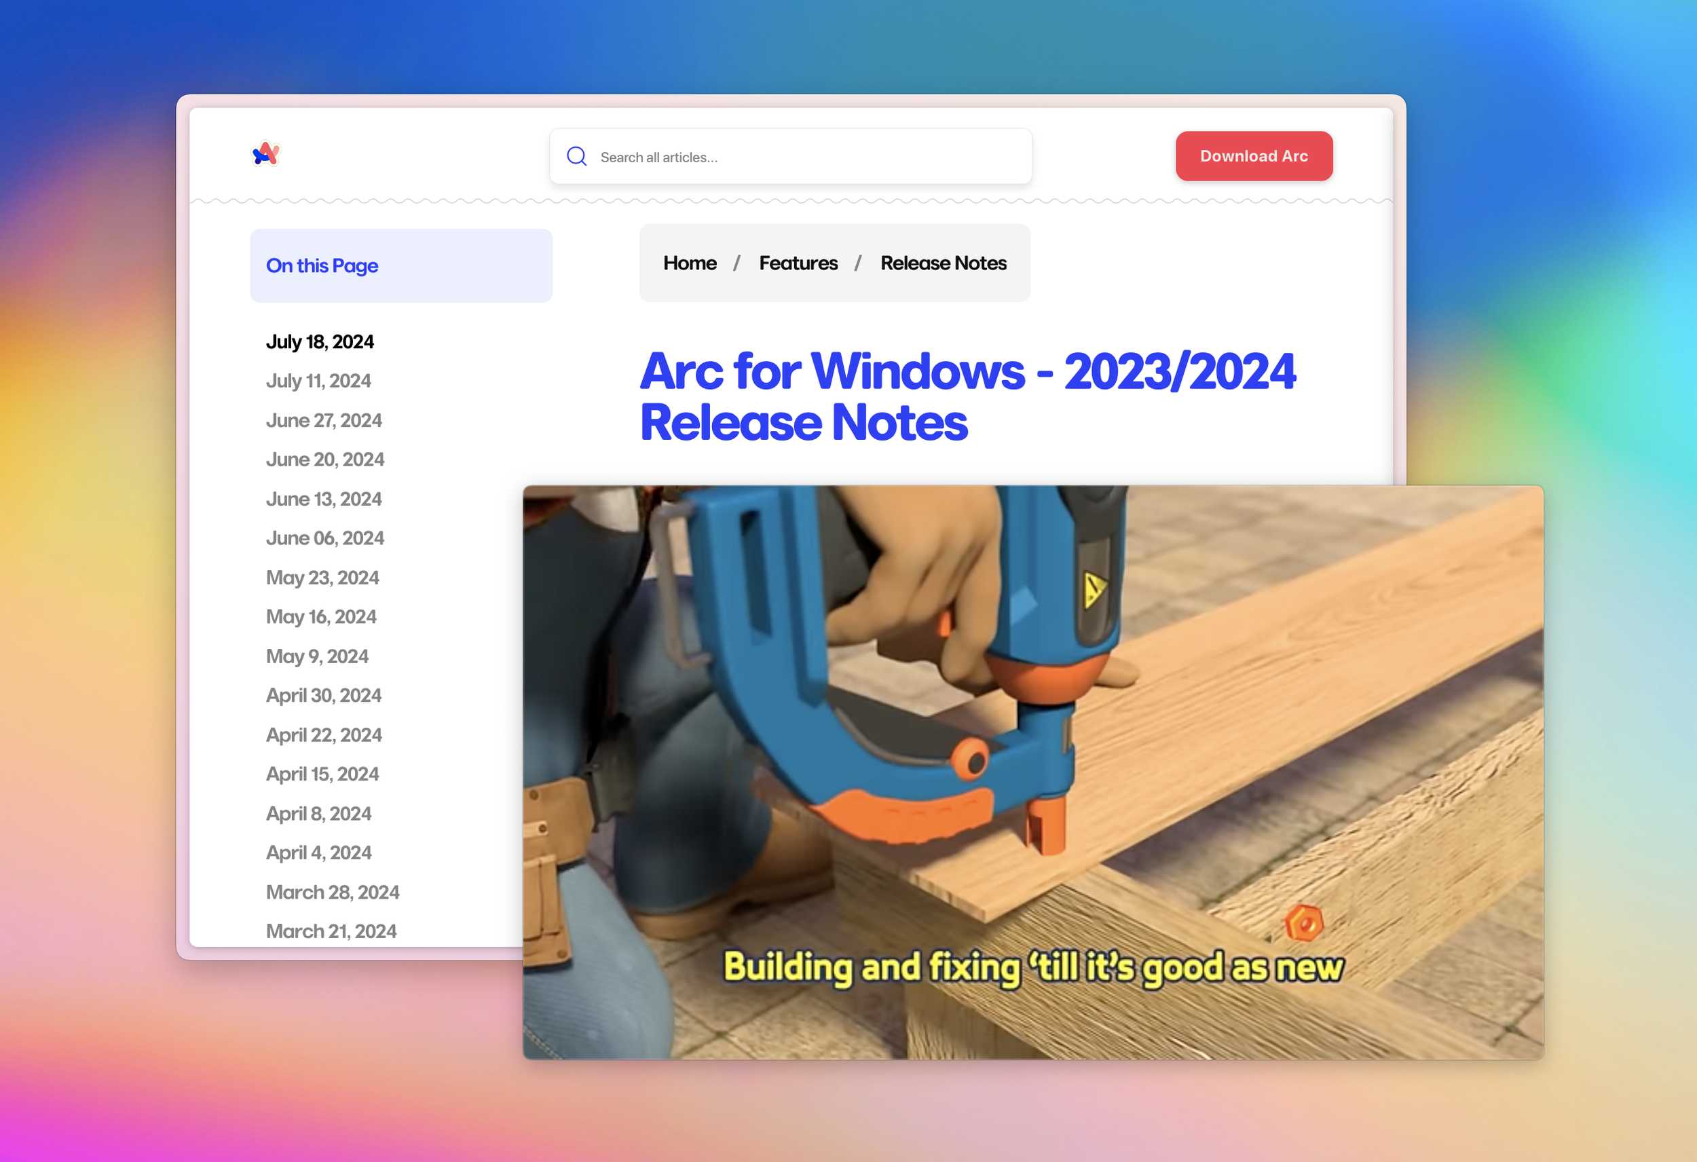Jump to April 4, 2024 notes
Viewport: 1697px width, 1162px height.
pyautogui.click(x=318, y=852)
